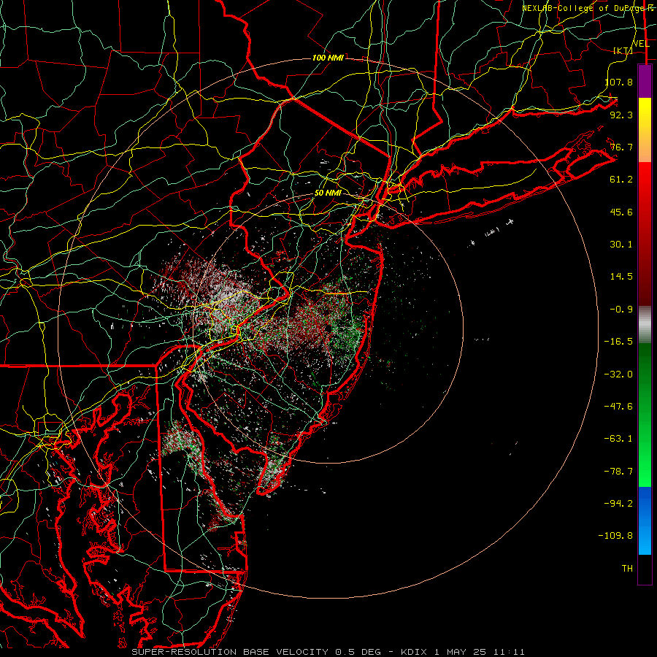Select the 61.2 value on the velocity scale
The height and width of the screenshot is (657, 657).
click(x=621, y=180)
